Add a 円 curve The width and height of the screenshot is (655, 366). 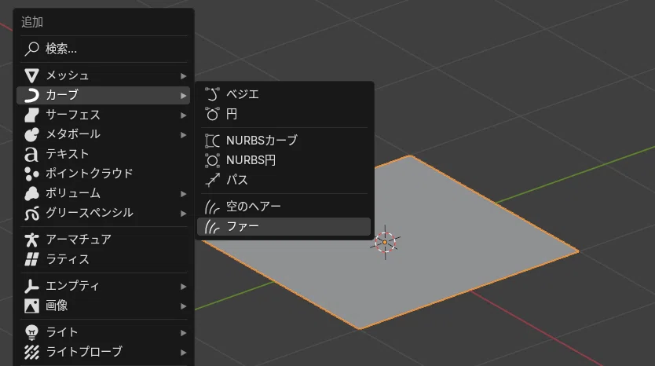pyautogui.click(x=284, y=114)
